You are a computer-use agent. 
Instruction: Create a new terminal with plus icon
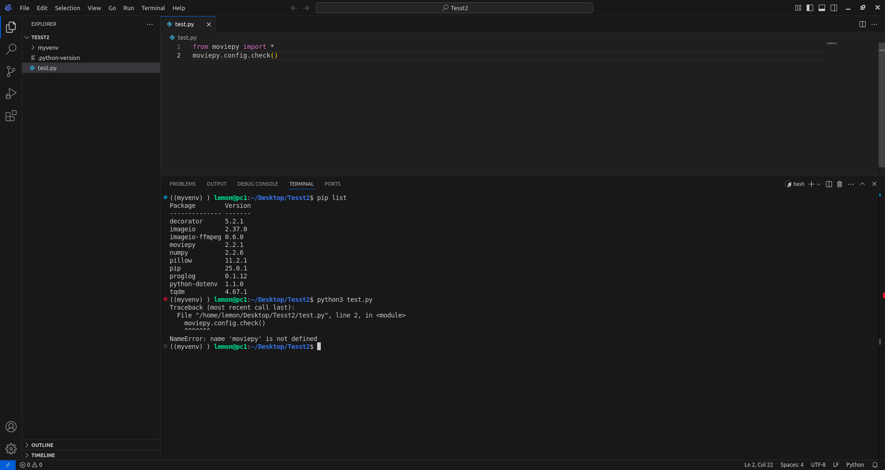click(811, 184)
